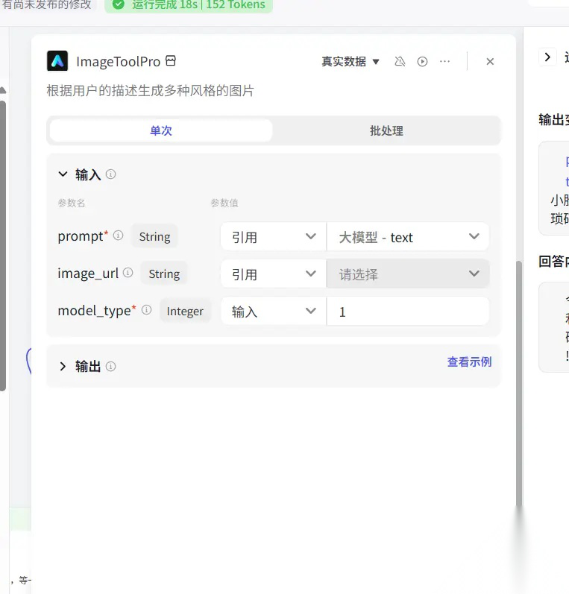
Task: Open the prompt 引用 type dropdown
Action: pos(273,237)
